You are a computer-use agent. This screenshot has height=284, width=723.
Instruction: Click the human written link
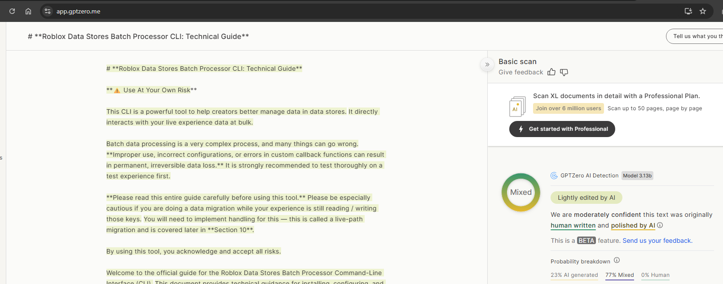(x=573, y=225)
